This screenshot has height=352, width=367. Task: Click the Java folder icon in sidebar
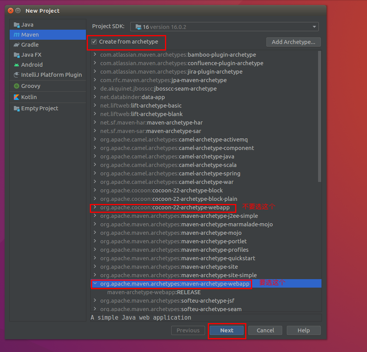16,25
